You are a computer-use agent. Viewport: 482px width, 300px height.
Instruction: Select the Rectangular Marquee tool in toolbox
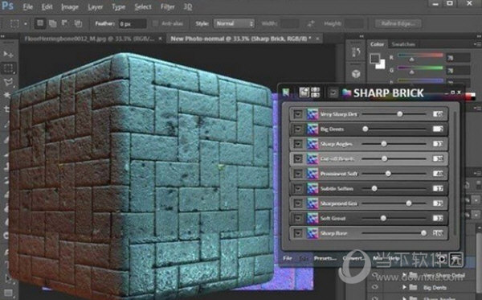pos(8,68)
